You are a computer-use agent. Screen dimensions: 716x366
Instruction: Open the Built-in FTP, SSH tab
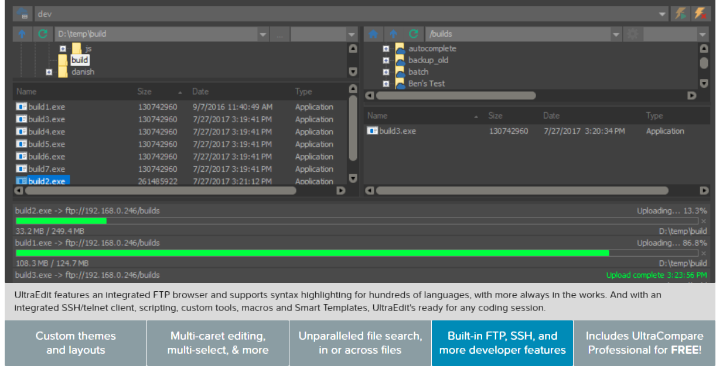coord(503,343)
